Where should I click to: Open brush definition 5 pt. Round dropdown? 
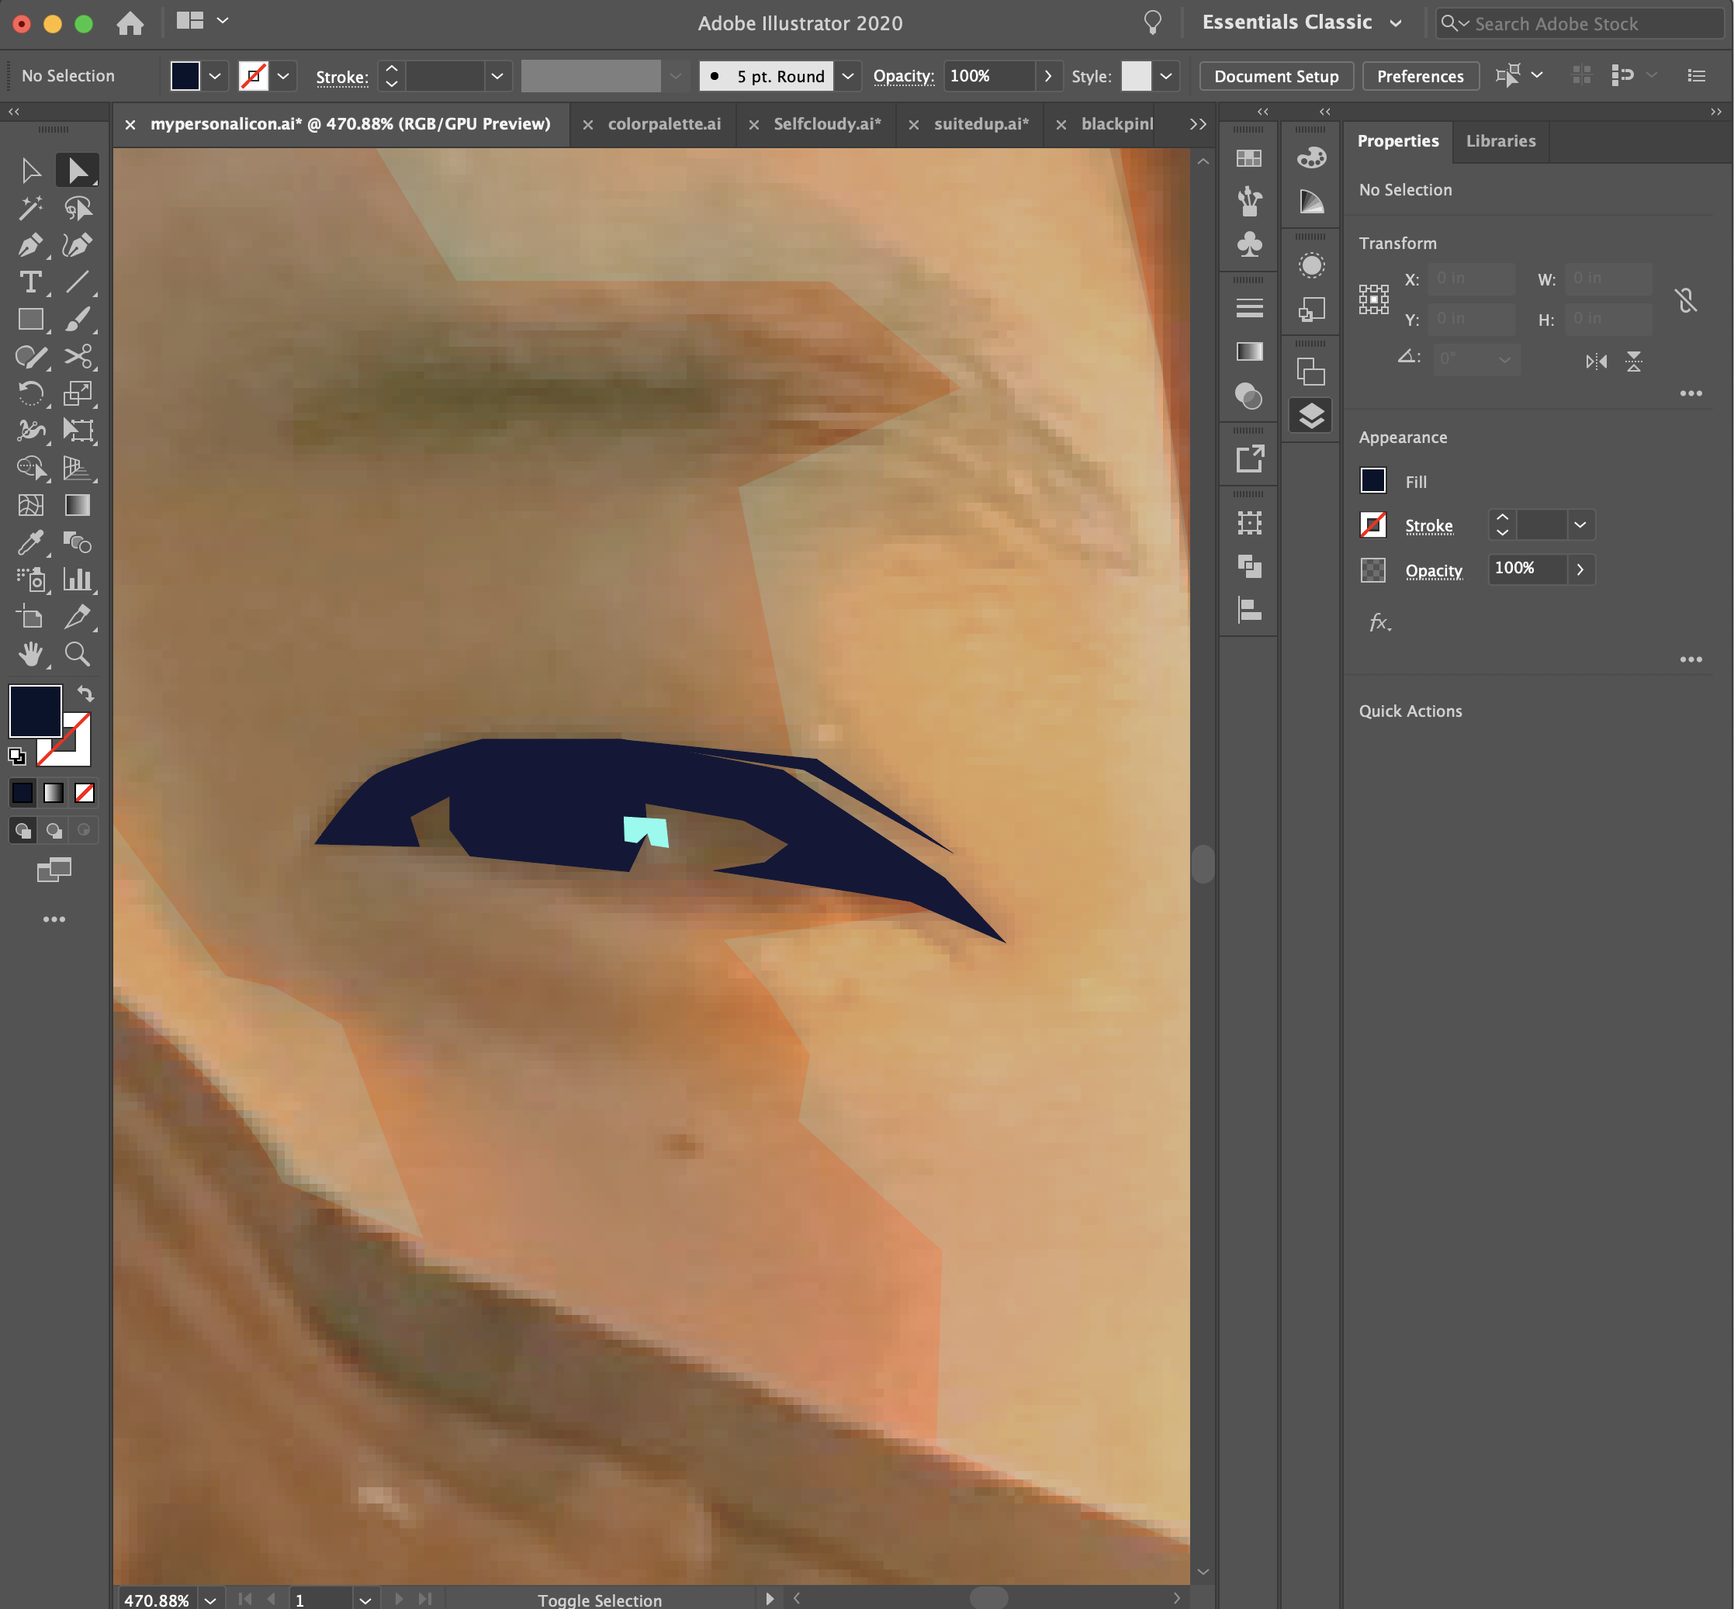pyautogui.click(x=847, y=76)
